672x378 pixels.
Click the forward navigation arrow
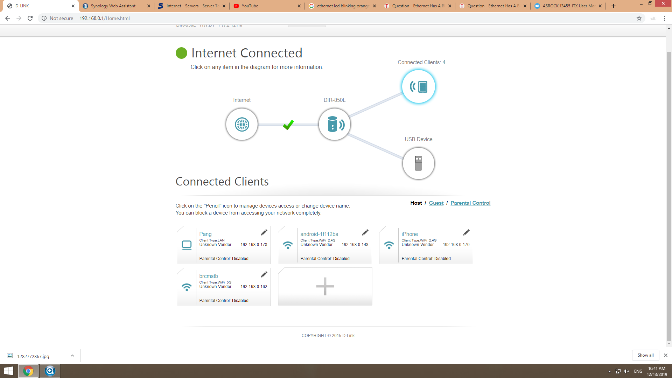click(x=19, y=18)
